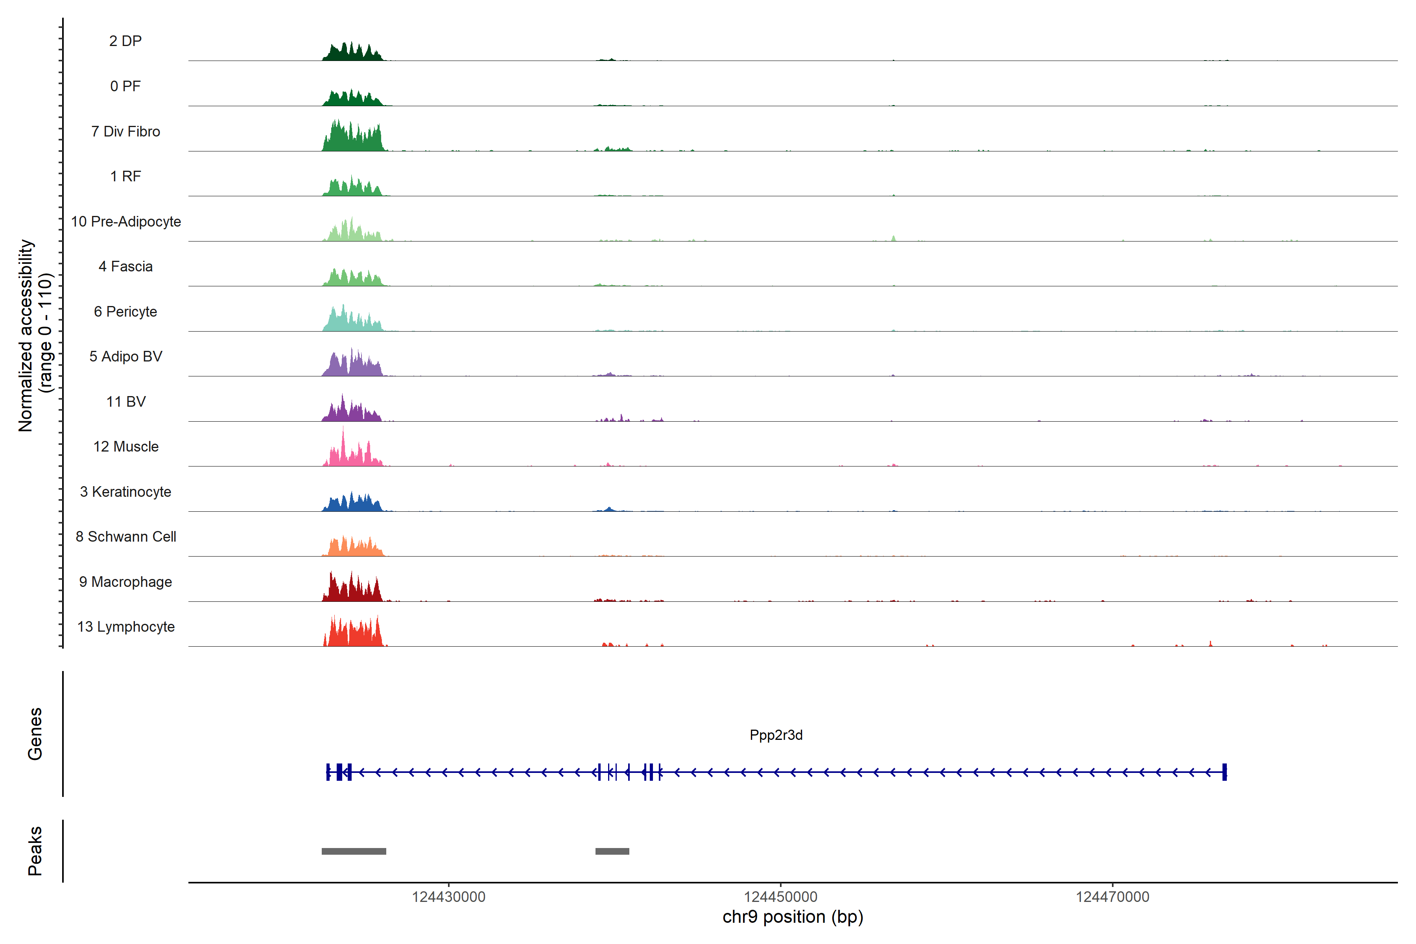The image size is (1416, 944).
Task: Click the 12 Muscle track label
Action: click(x=126, y=447)
